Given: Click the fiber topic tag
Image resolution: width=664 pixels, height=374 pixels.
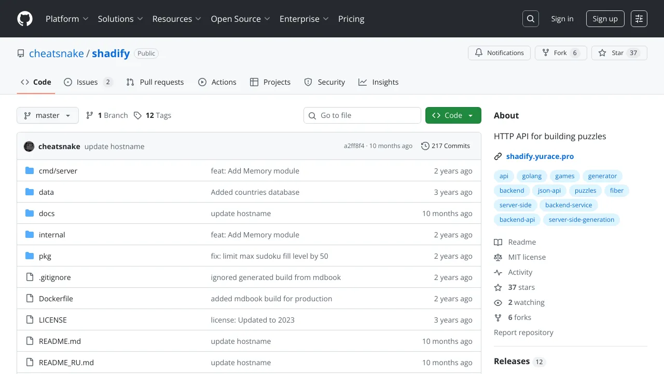Looking at the screenshot, I should (617, 191).
